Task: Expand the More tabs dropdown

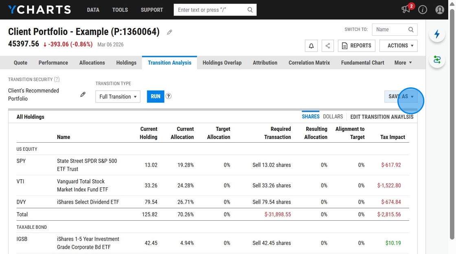Action: [x=403, y=63]
